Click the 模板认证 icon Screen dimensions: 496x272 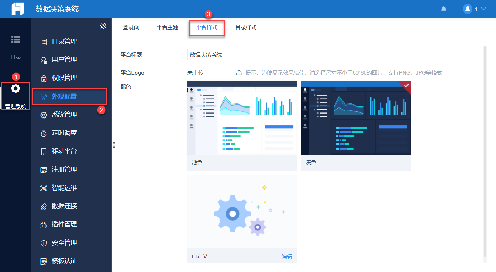(44, 261)
